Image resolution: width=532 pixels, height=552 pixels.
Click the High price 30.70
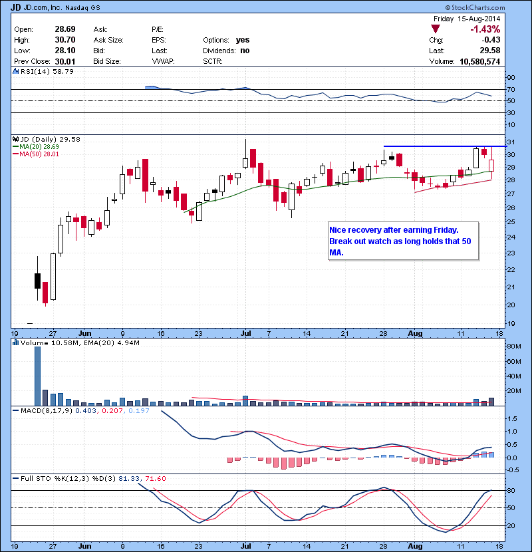click(65, 40)
